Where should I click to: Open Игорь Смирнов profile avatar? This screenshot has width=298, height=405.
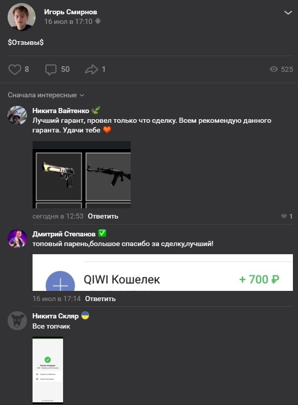22,17
